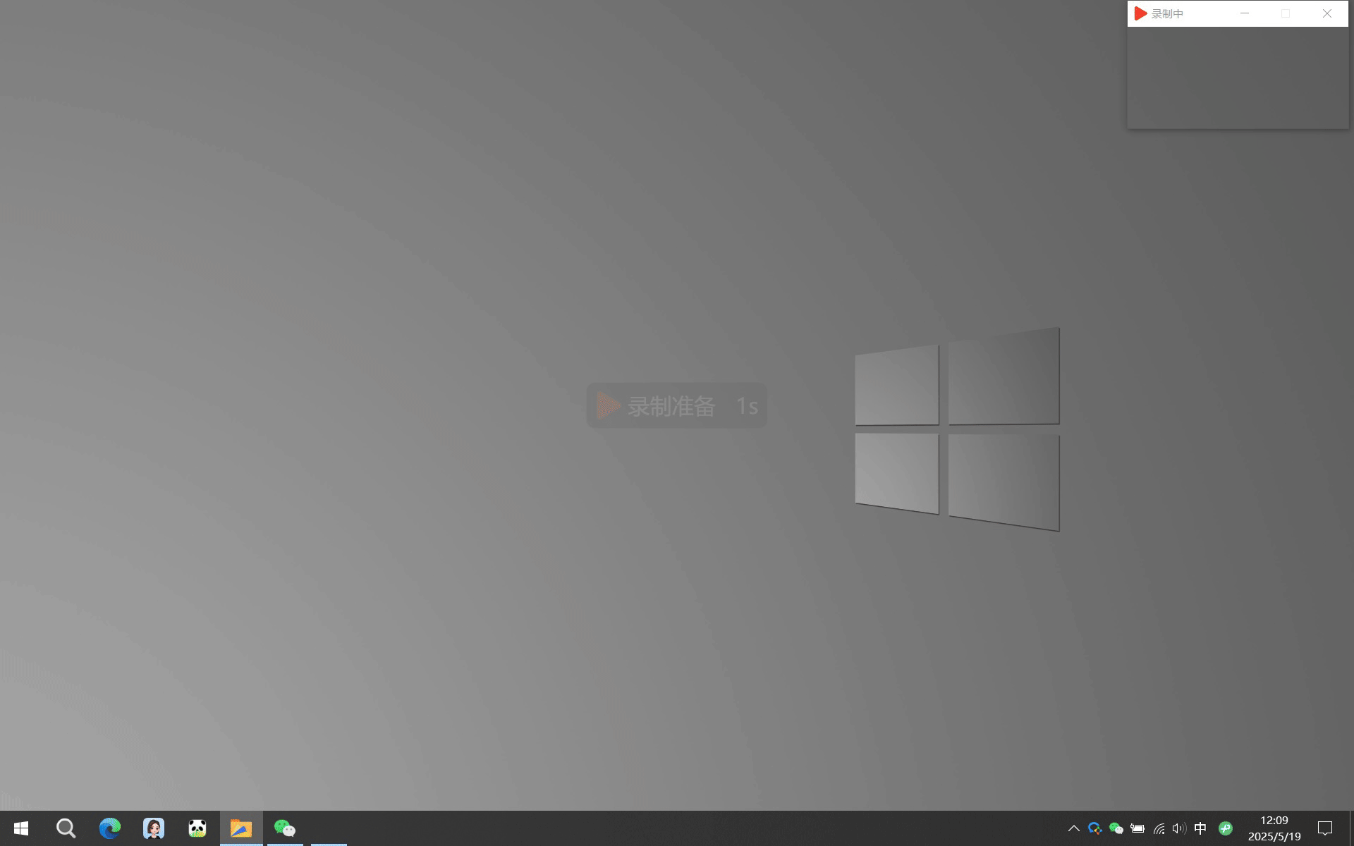Screen dimensions: 1354x846
Task: Open Wi-Fi network settings icon
Action: click(1159, 828)
